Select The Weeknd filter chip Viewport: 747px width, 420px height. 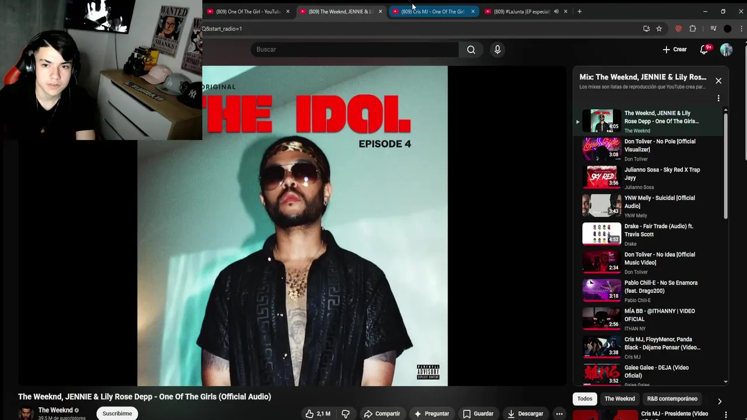click(x=620, y=398)
